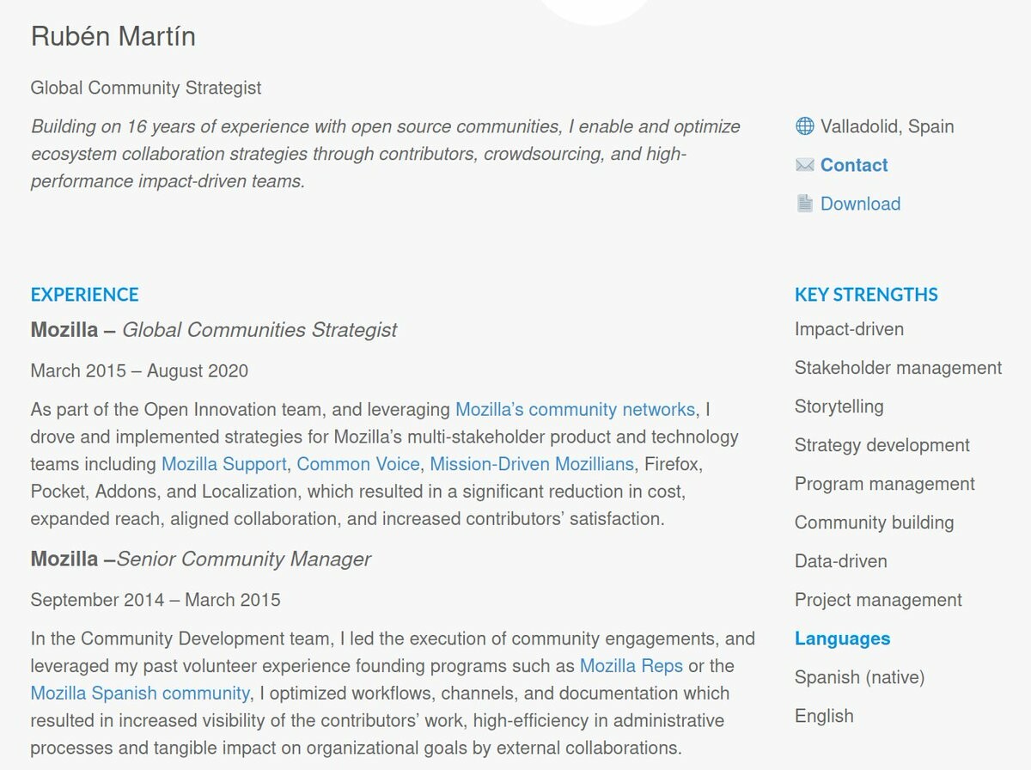Viewport: 1031px width, 770px height.
Task: Download the resume via the Download link
Action: (x=860, y=204)
